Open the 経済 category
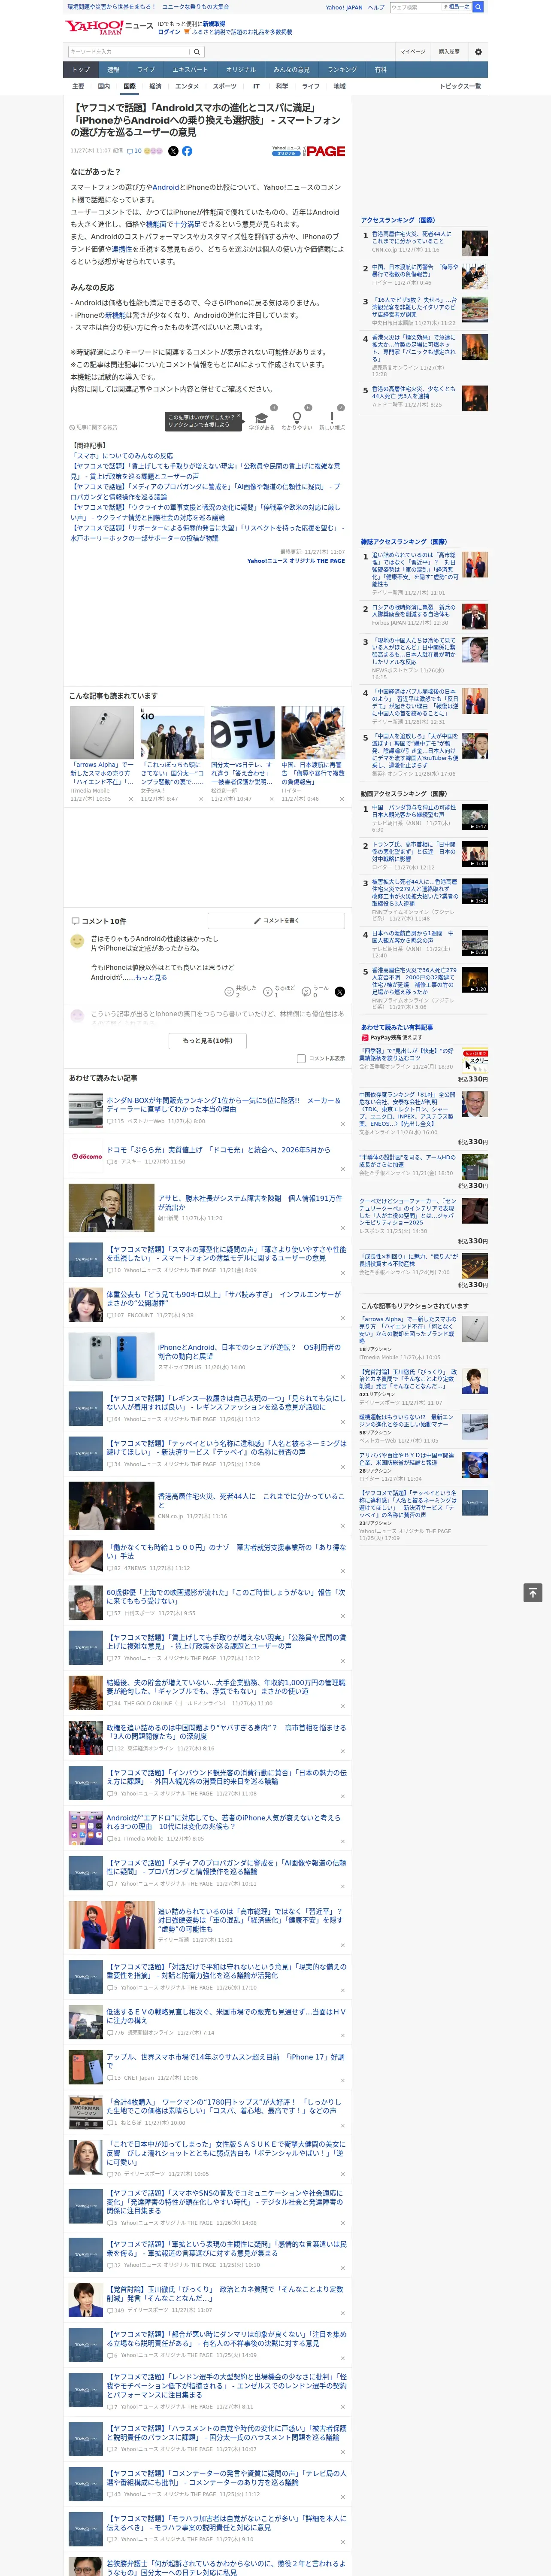The width and height of the screenshot is (551, 2576). [x=155, y=86]
